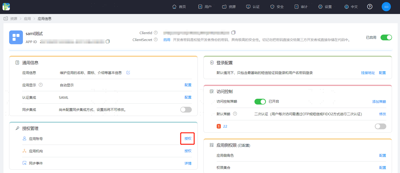Image resolution: width=400 pixels, height=173 pixels.
Task: Click the 同步事件 sync icon
Action: coord(24,163)
